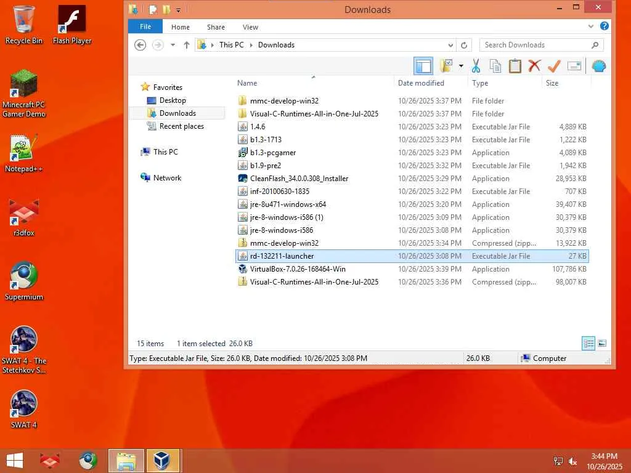Select Network in the navigation pane
This screenshot has width=631, height=473.
(167, 178)
